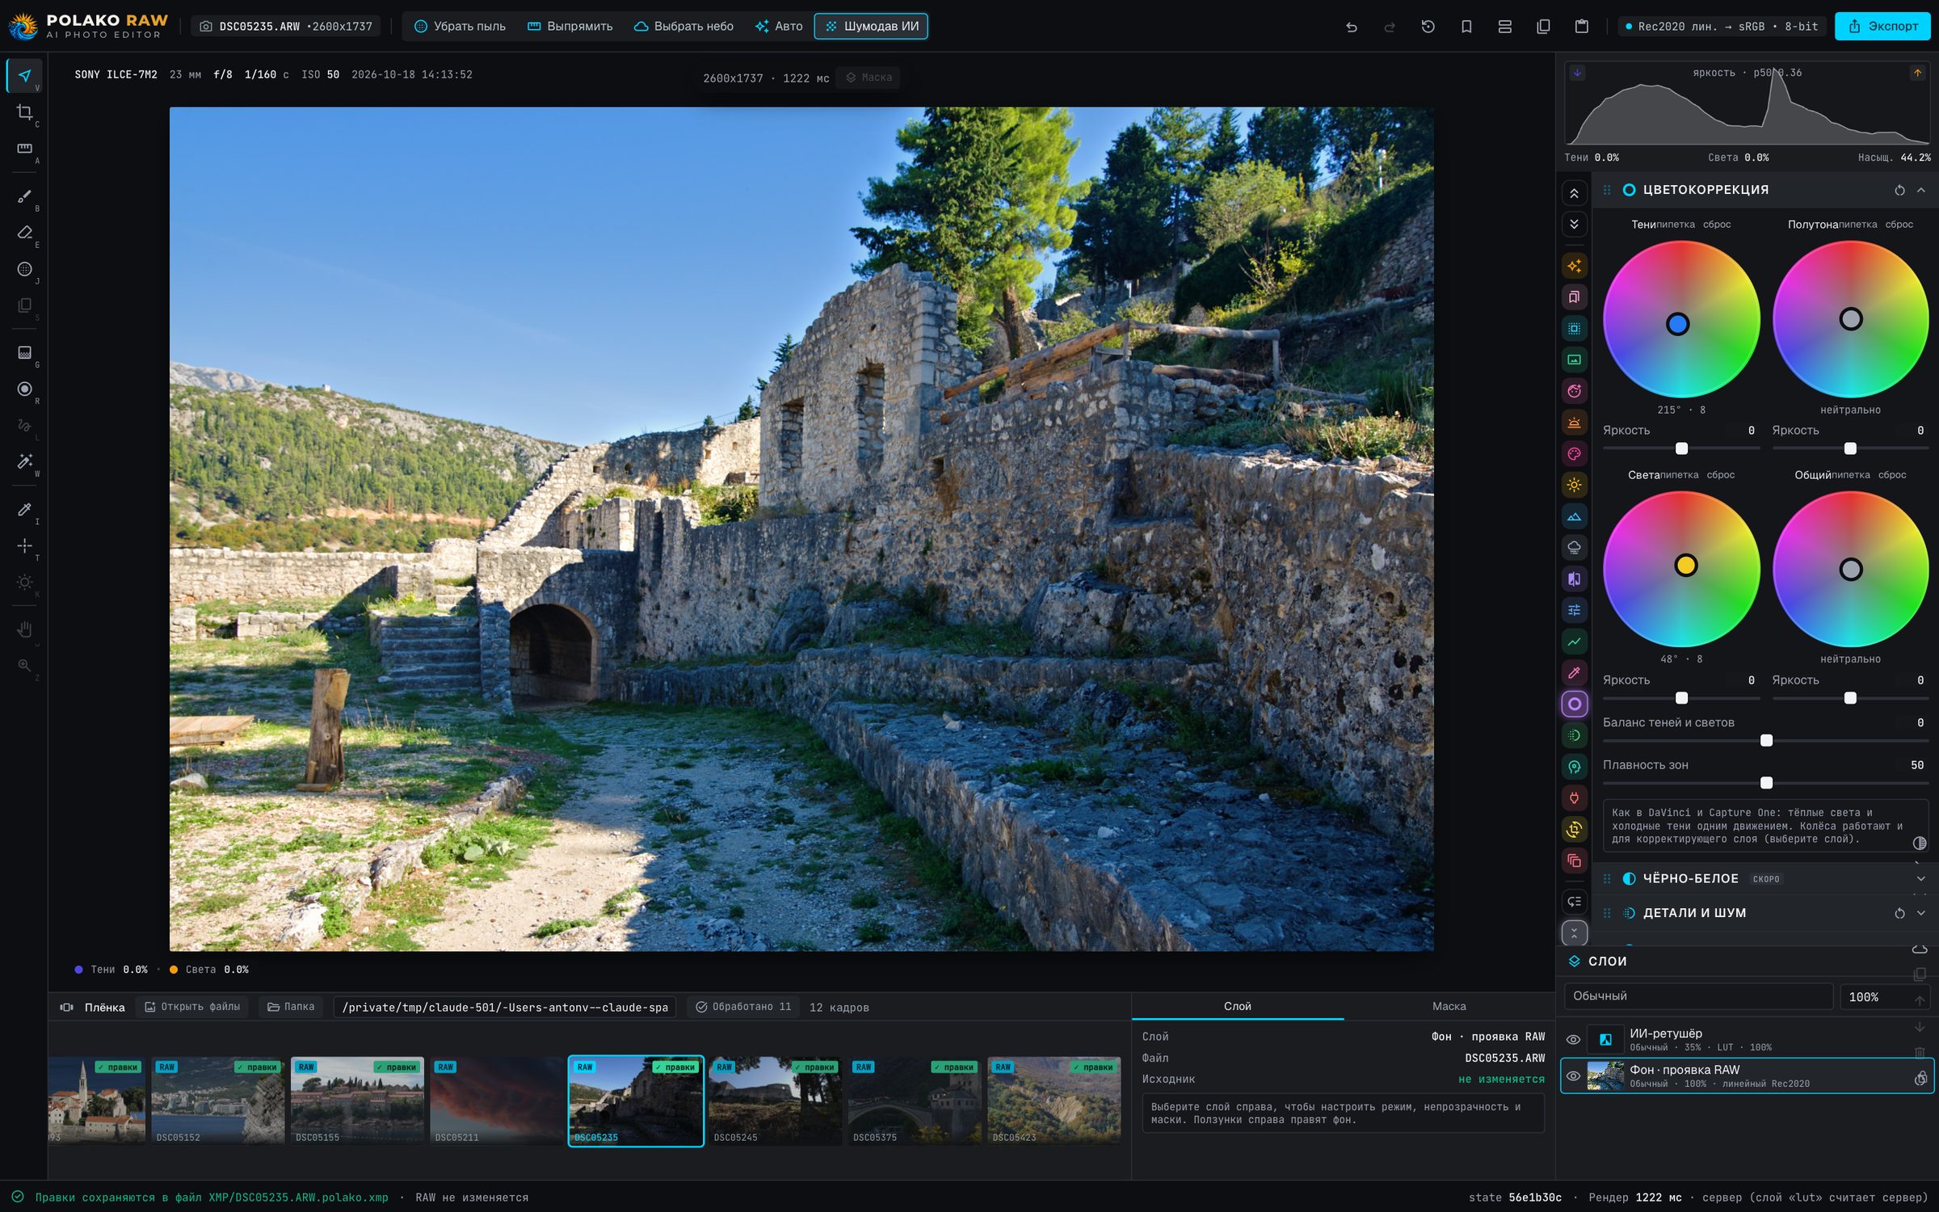Viewport: 1939px width, 1212px height.
Task: Expand all panels with double-down chevron
Action: click(1575, 225)
